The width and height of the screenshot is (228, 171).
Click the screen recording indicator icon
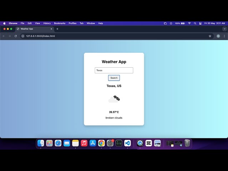[x=171, y=23]
